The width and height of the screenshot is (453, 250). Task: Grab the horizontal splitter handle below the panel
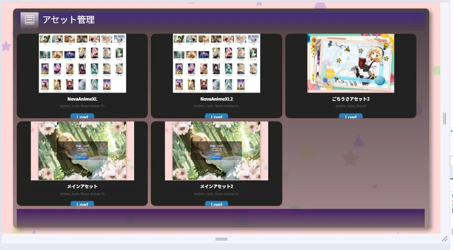221,238
